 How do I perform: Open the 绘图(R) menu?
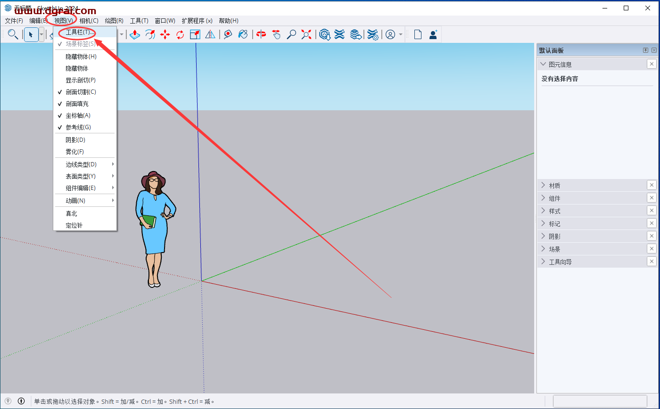point(114,21)
